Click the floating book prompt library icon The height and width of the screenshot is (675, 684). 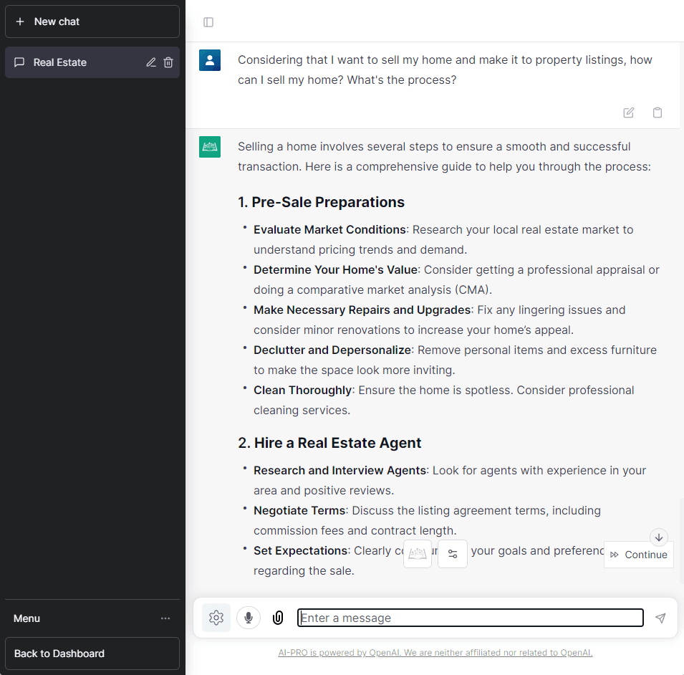(x=418, y=554)
